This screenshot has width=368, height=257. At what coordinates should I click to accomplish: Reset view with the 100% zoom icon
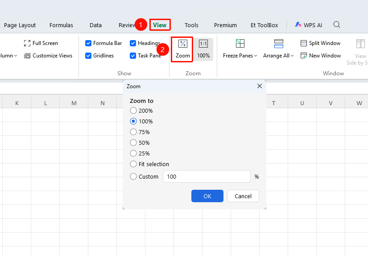(x=203, y=49)
